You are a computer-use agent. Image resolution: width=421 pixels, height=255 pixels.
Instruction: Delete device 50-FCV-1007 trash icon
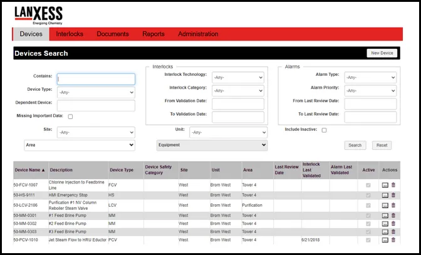pos(393,185)
